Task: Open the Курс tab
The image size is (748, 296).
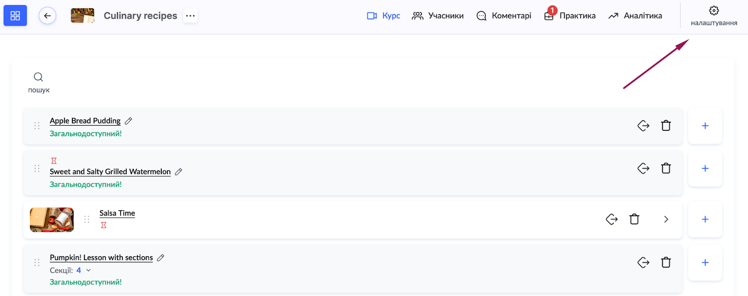Action: (x=384, y=16)
